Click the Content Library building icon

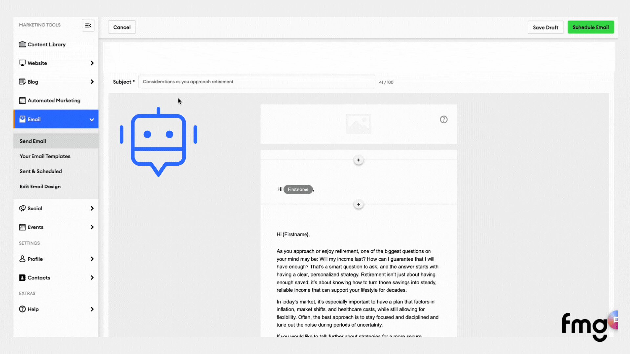pyautogui.click(x=22, y=44)
